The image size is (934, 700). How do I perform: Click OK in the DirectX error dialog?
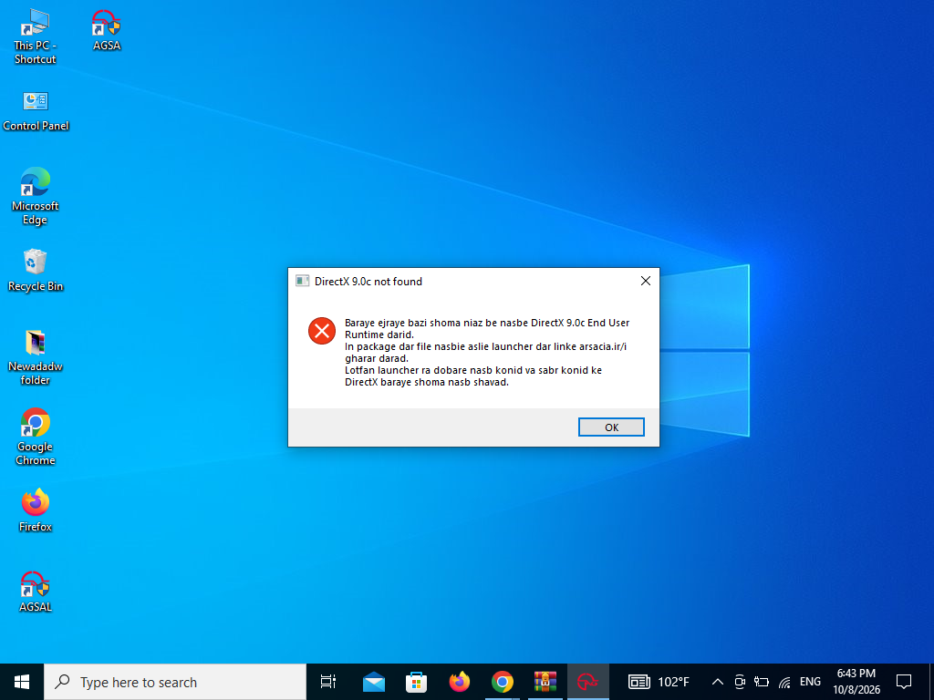[x=611, y=427]
